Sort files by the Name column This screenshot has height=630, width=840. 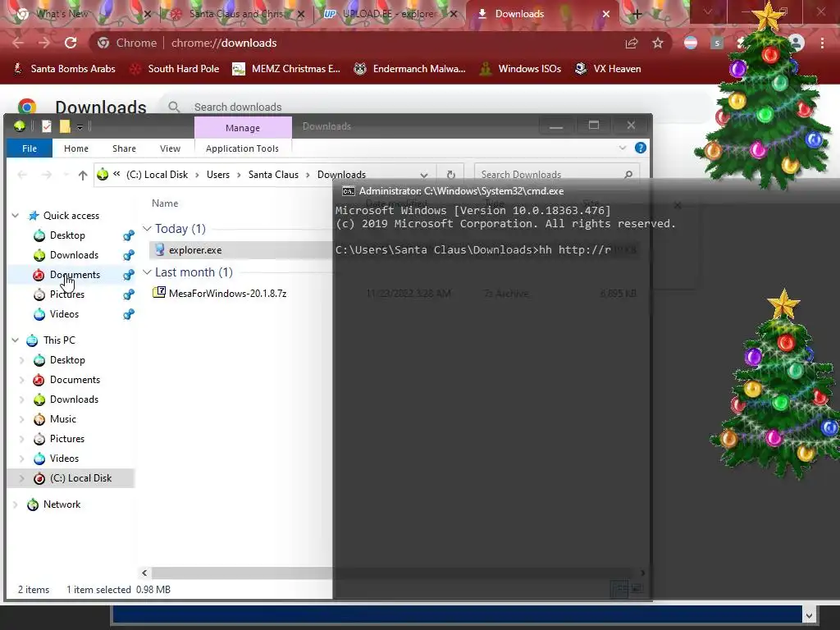point(165,203)
